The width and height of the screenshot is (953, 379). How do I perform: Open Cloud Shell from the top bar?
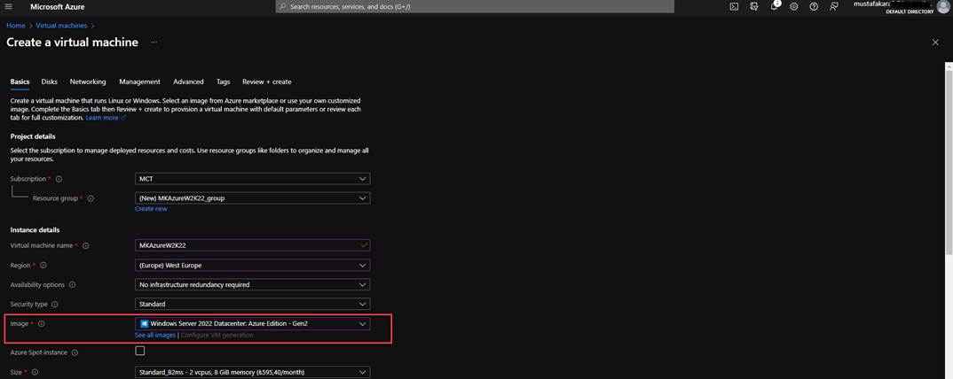(x=734, y=6)
